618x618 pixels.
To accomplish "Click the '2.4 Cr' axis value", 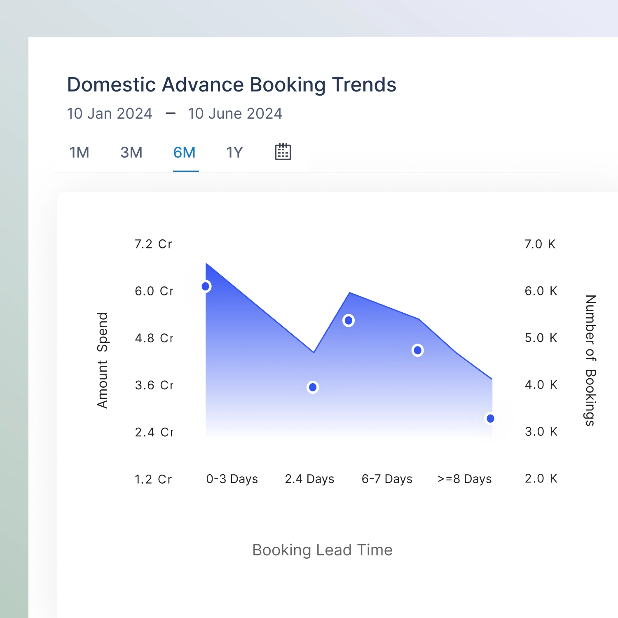I will tap(154, 432).
